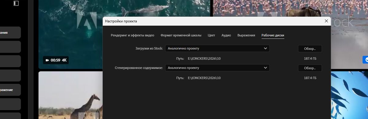Select the Рабочие диски tab
Image resolution: width=368 pixels, height=119 pixels.
(x=273, y=36)
